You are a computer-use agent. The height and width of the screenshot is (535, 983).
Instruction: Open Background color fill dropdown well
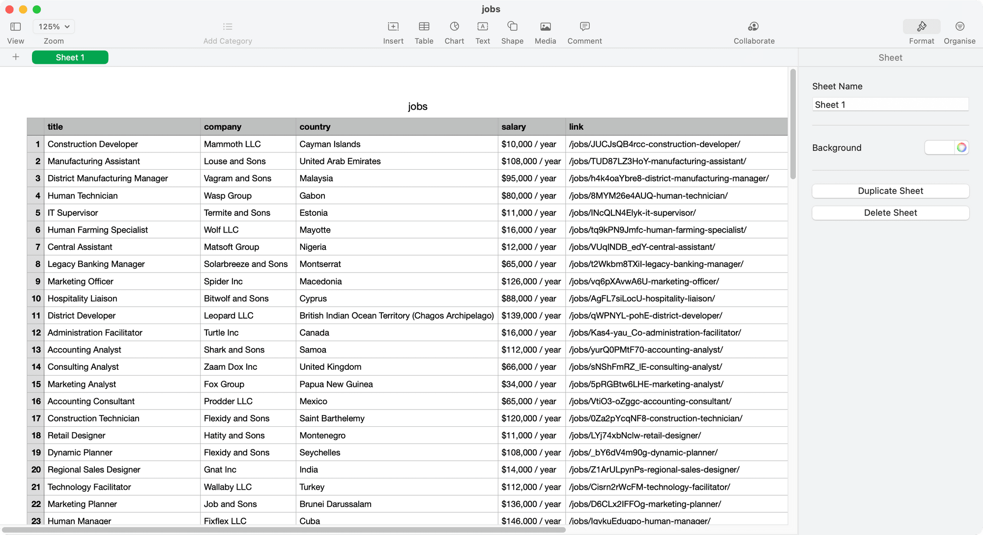[x=939, y=148]
